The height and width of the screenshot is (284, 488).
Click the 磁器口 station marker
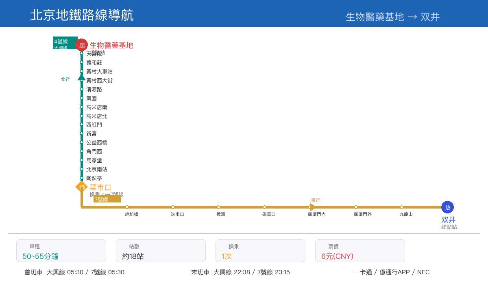(264, 207)
